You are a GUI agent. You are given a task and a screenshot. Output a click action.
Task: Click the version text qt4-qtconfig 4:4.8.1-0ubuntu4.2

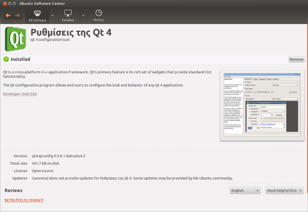[58, 156]
